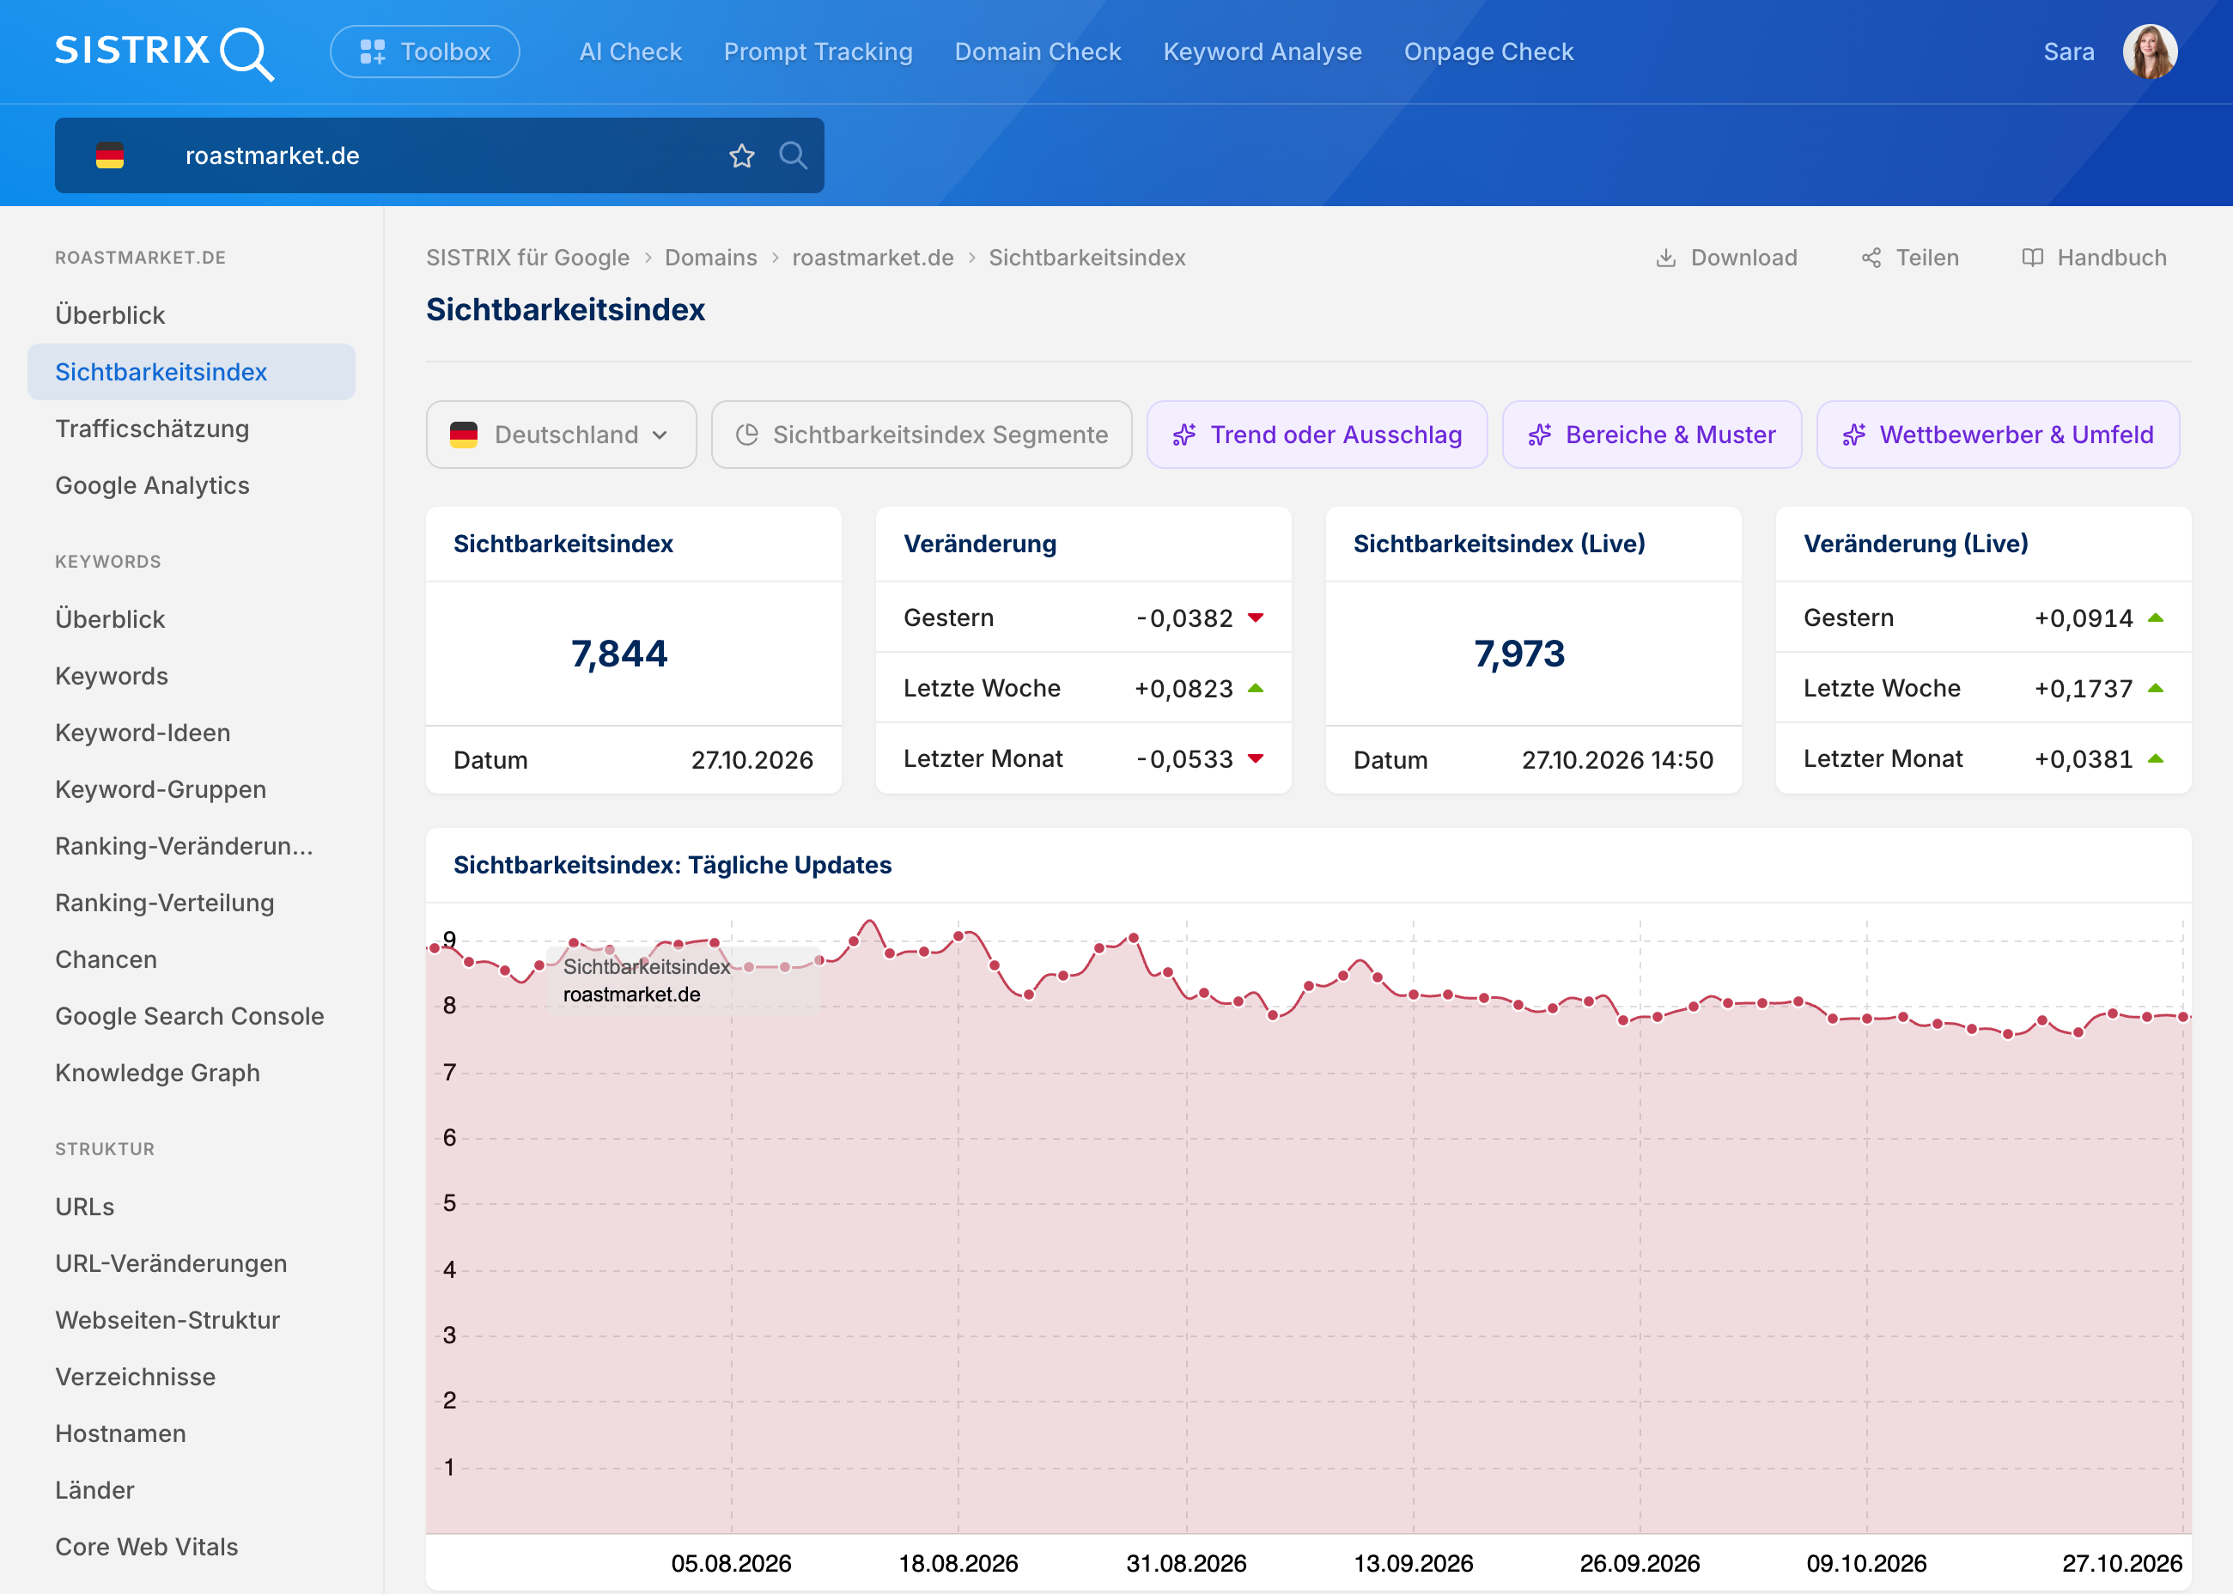Screen dimensions: 2233x1594
Task: Click the German flag in the search bar
Action: [x=110, y=156]
